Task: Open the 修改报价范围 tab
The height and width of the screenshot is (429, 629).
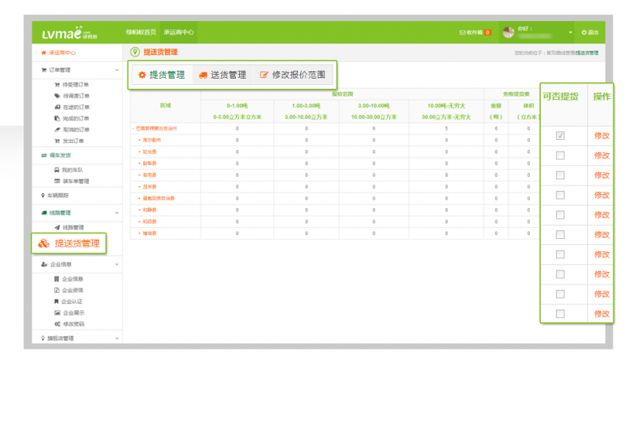Action: [292, 75]
